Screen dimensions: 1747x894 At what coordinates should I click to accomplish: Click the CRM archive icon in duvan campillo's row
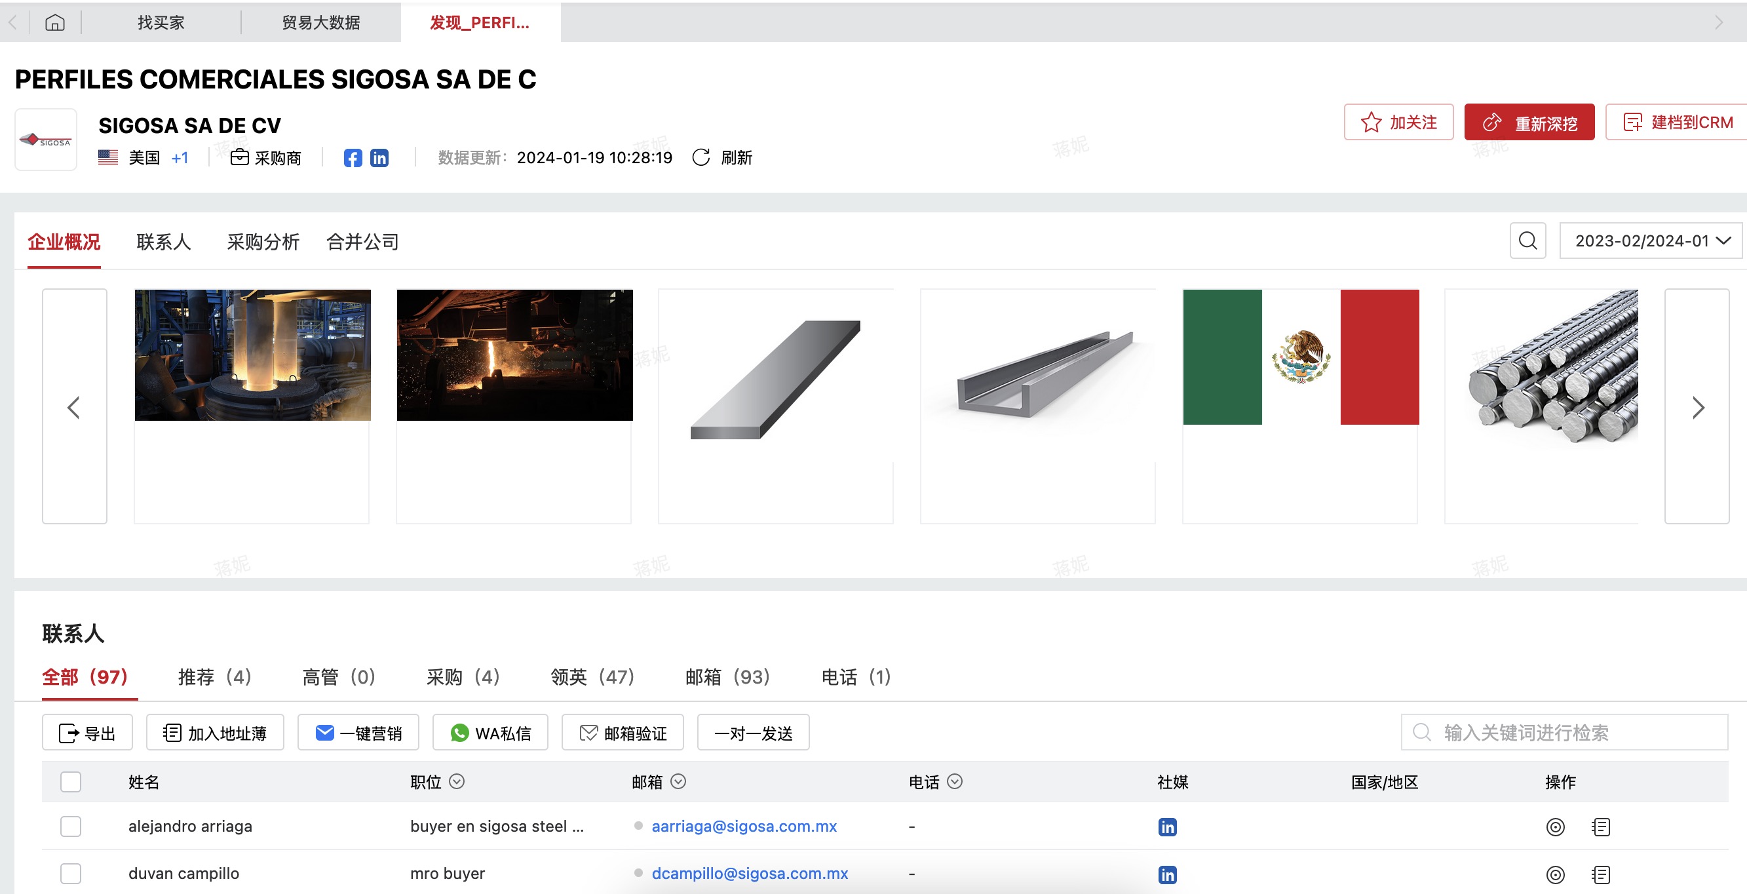click(x=1600, y=875)
